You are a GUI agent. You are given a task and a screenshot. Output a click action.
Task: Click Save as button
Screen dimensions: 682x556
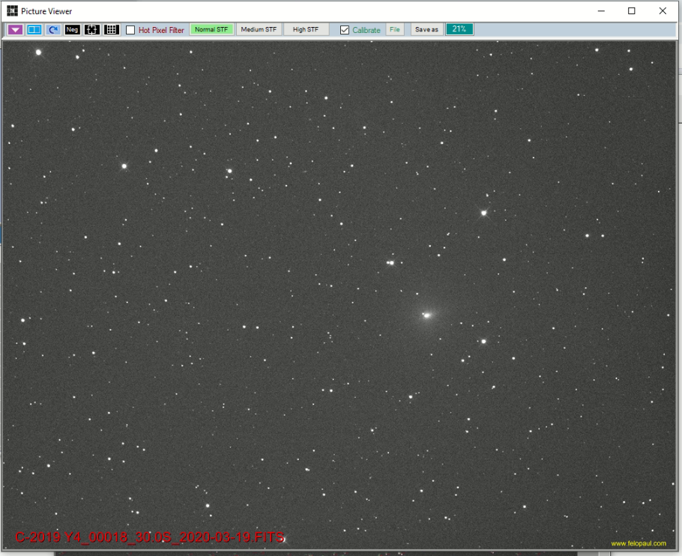(426, 30)
